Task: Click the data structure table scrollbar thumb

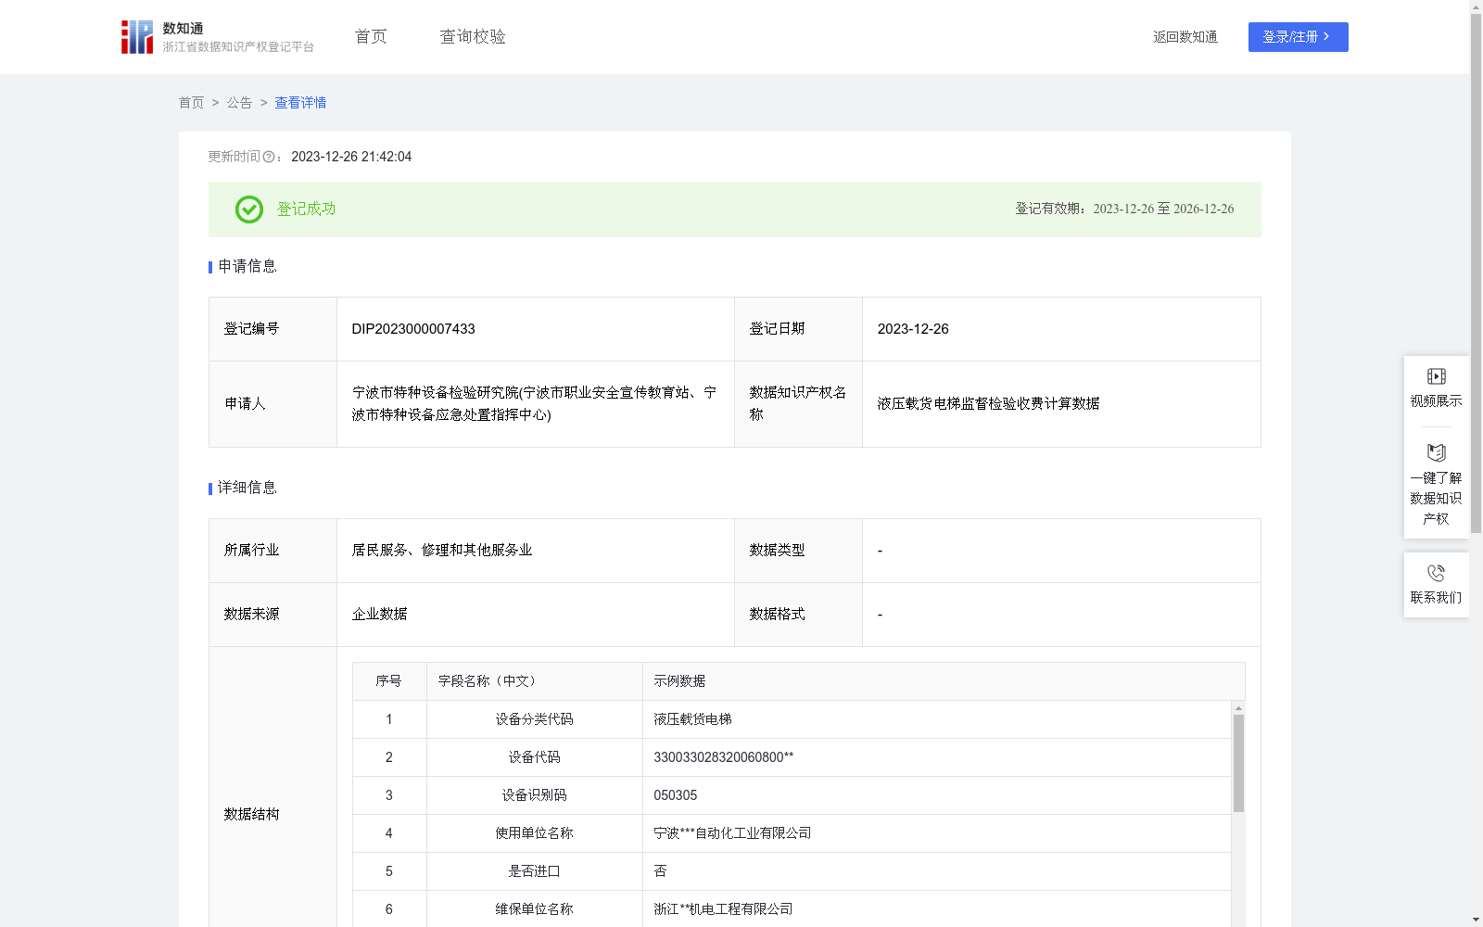Action: 1238,764
